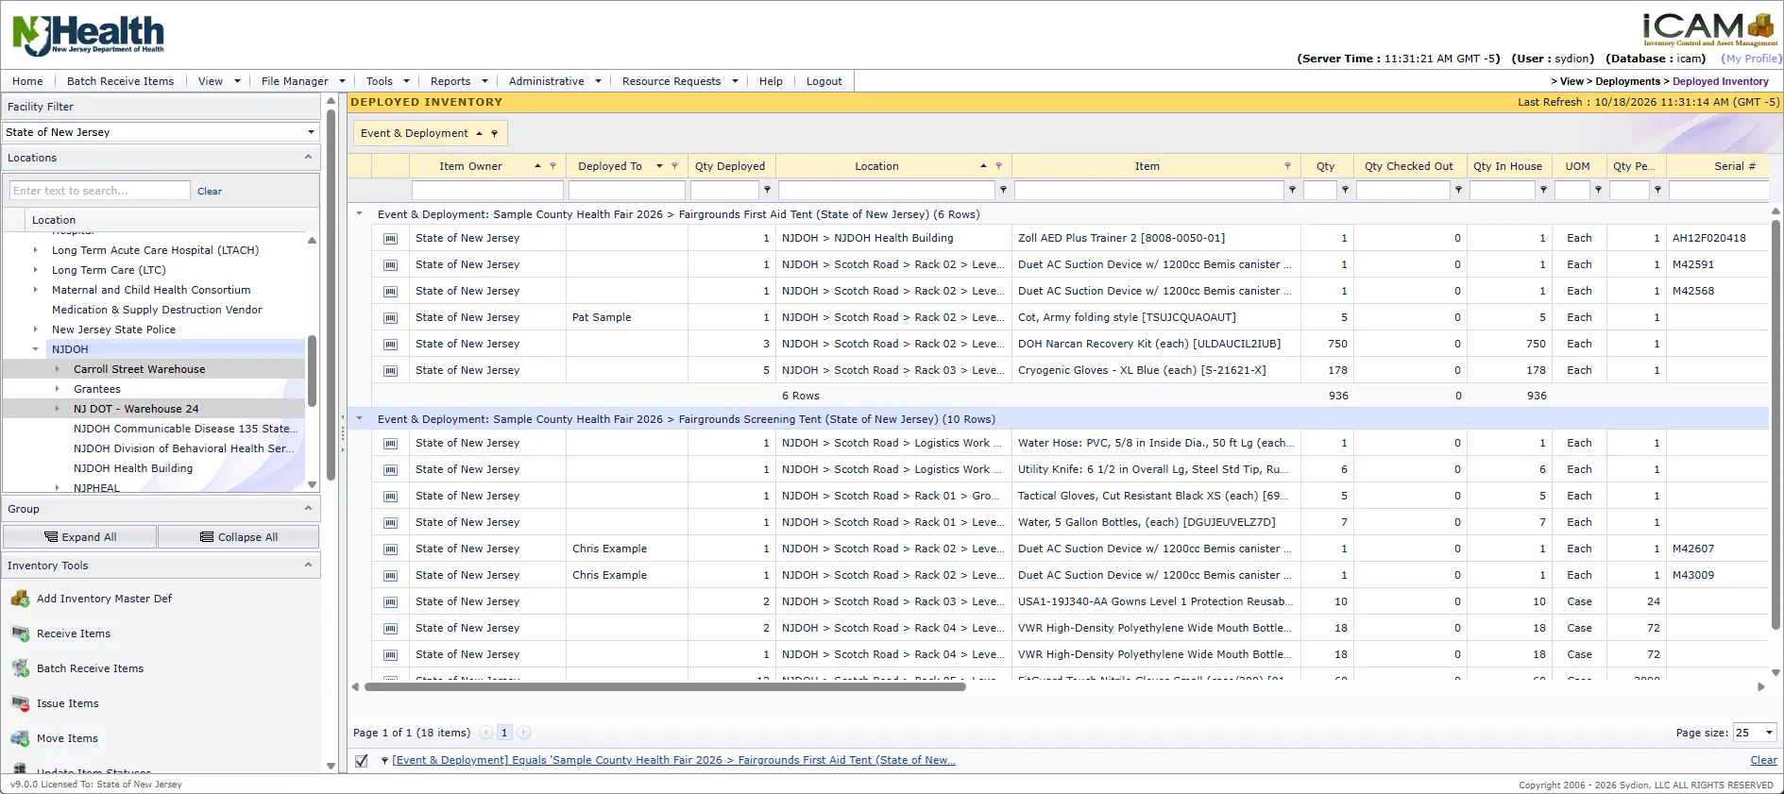Click the Issue Items icon
Image resolution: width=1784 pixels, height=794 pixels.
tap(20, 703)
